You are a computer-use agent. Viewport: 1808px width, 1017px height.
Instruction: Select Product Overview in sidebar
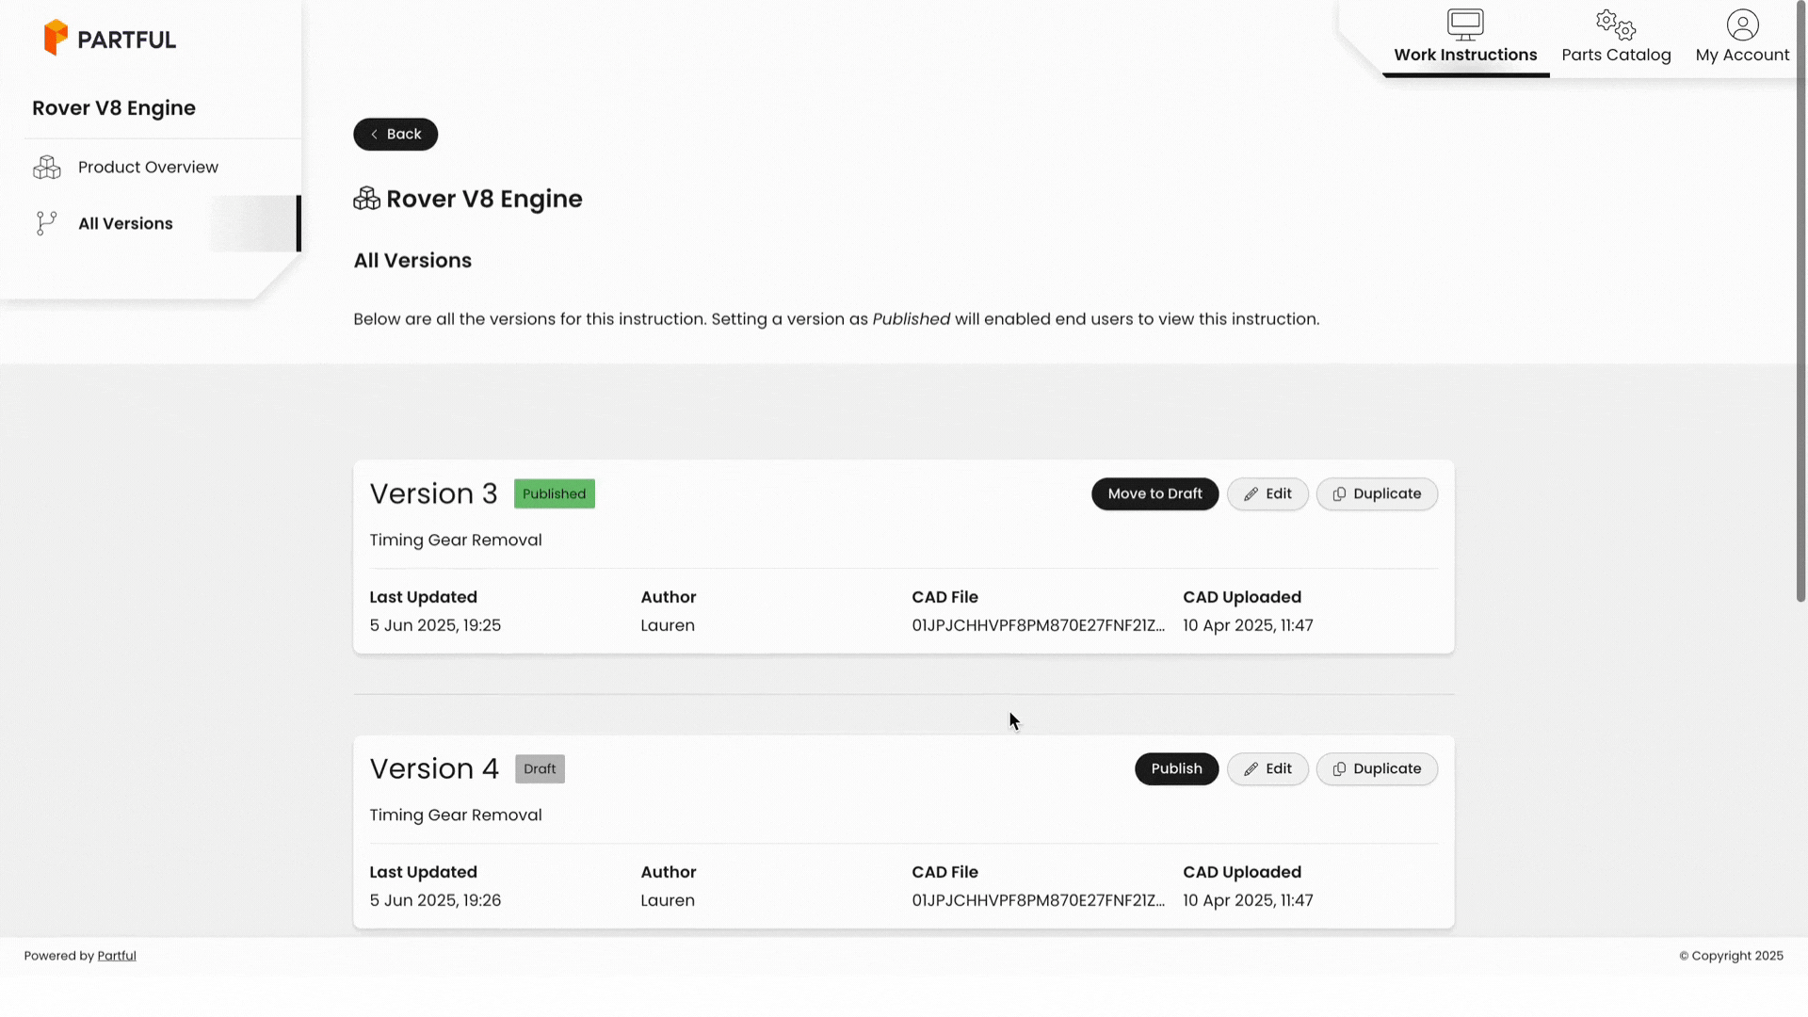tap(148, 167)
